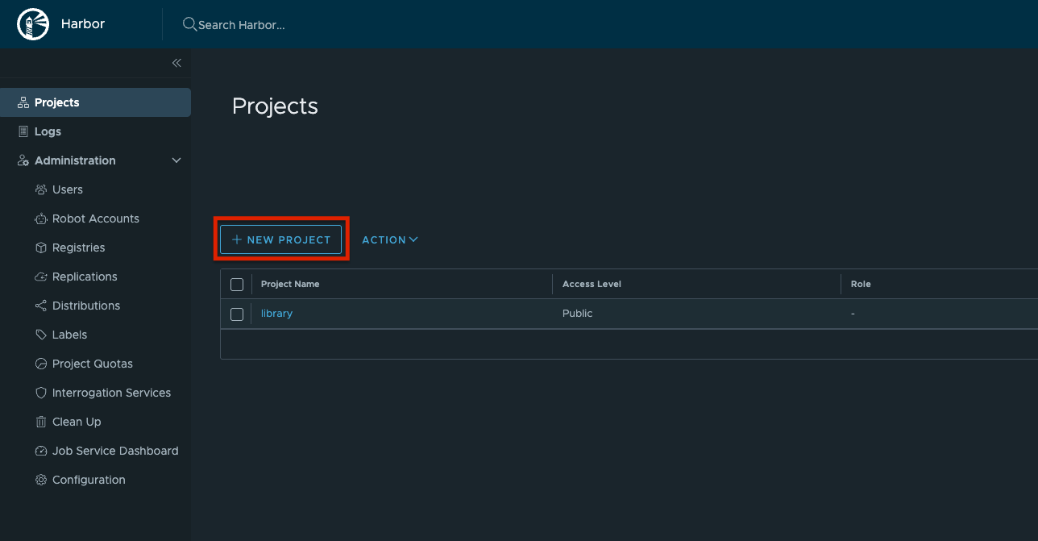Click the New Project button
This screenshot has width=1038, height=541.
tap(280, 239)
